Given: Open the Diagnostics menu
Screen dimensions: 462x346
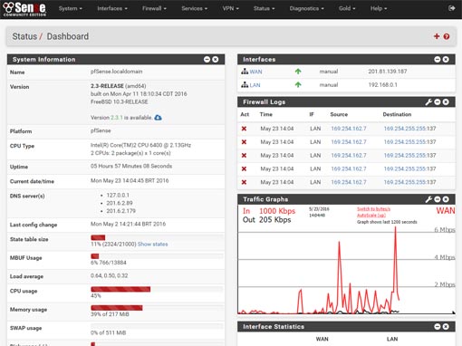Looking at the screenshot, I should [x=307, y=9].
